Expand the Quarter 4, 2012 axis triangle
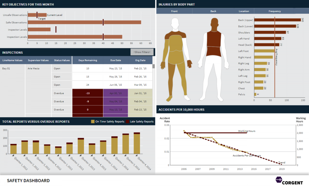Screen dimensions: 309x186 (47, 155)
